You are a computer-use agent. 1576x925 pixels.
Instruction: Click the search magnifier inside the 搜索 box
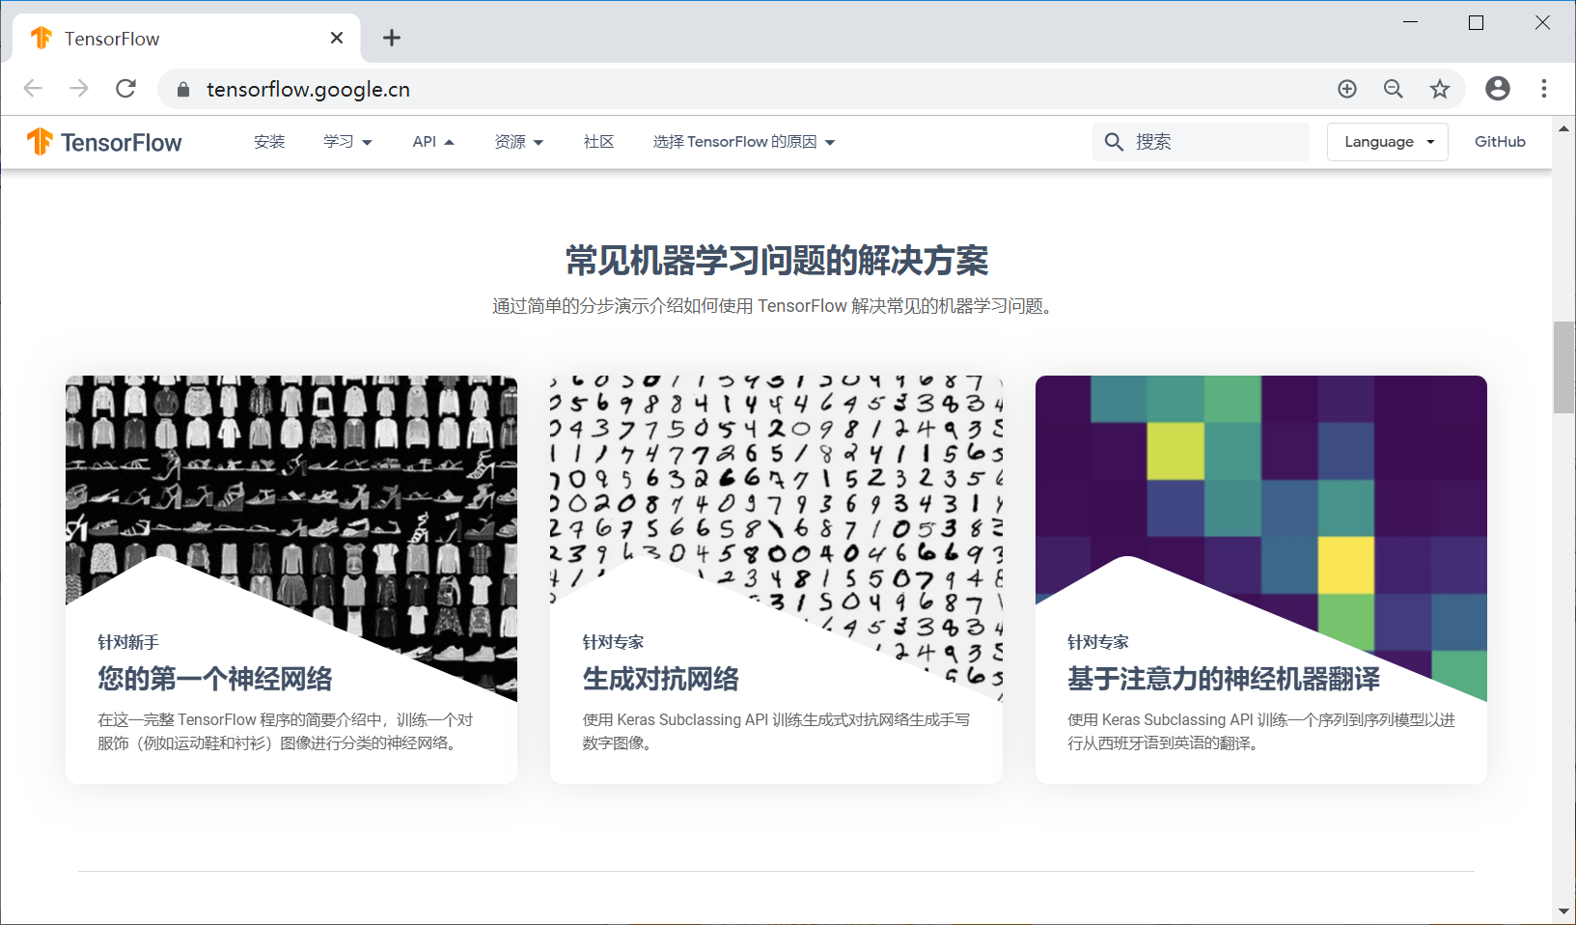coord(1114,141)
